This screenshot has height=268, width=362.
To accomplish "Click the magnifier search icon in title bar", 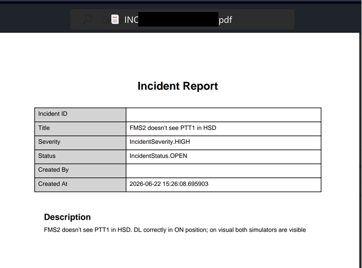I will click(87, 20).
